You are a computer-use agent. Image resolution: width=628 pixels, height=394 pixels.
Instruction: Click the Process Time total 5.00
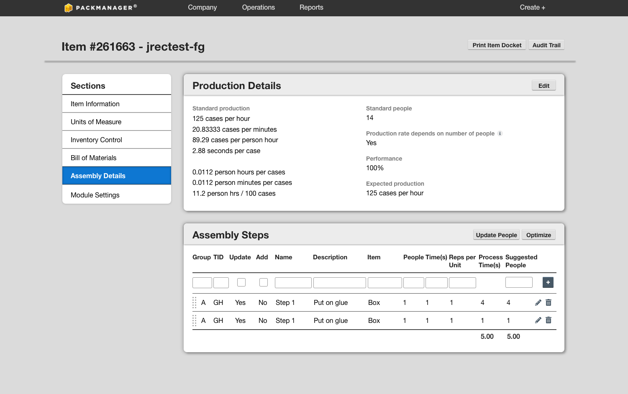487,337
